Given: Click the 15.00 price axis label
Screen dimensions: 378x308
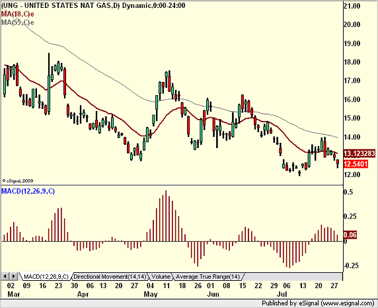Looking at the screenshot, I should (x=352, y=118).
